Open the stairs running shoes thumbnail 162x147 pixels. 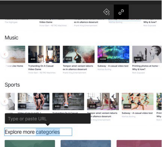(x=68, y=102)
